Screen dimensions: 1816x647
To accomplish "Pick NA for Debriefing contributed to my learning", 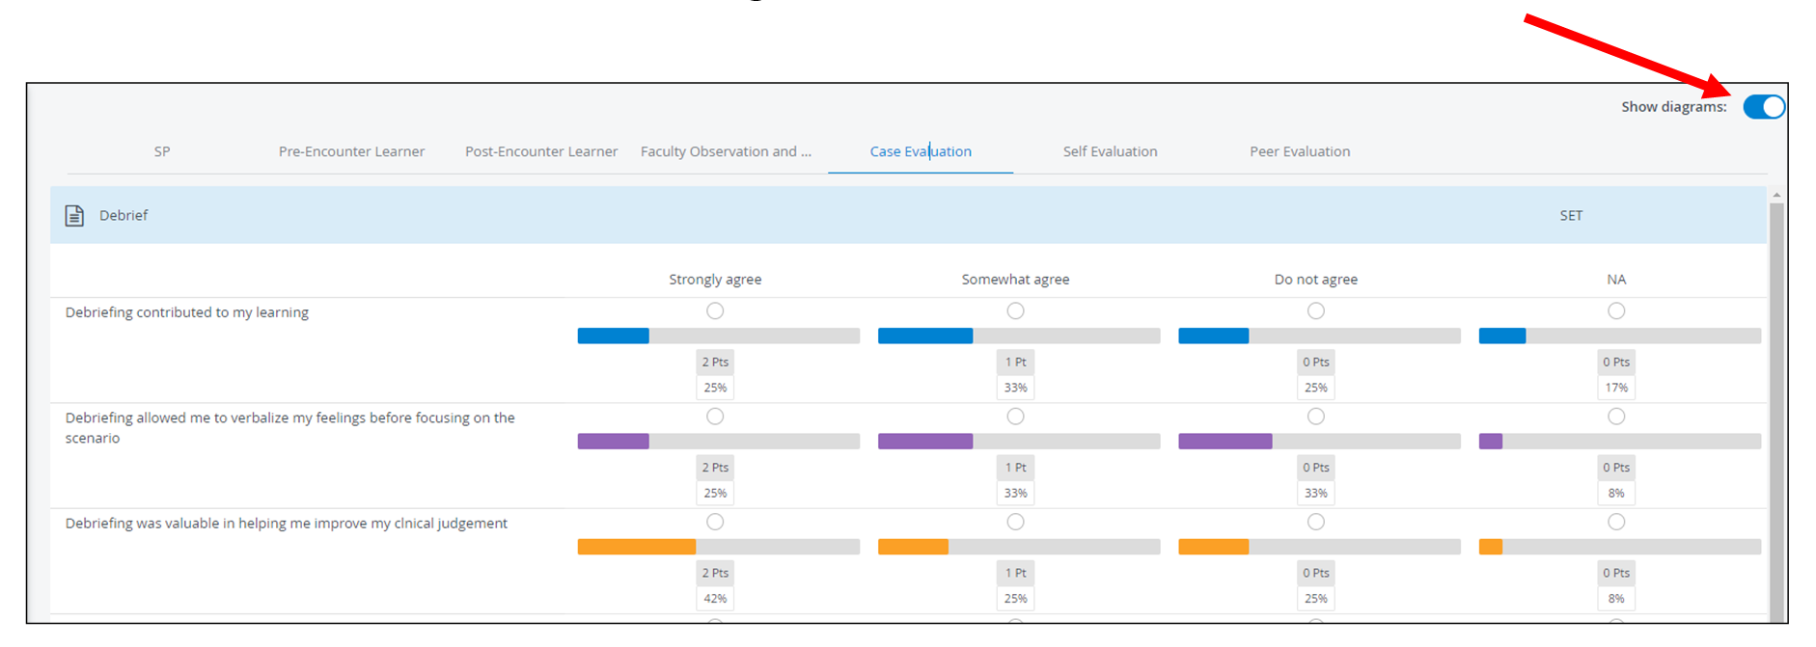I will pyautogui.click(x=1616, y=310).
